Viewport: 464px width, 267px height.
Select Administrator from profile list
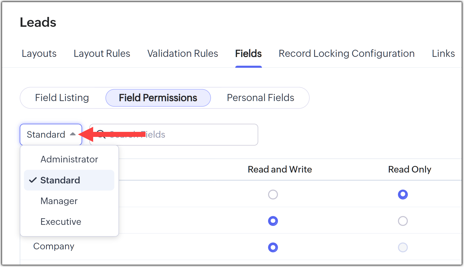69,159
